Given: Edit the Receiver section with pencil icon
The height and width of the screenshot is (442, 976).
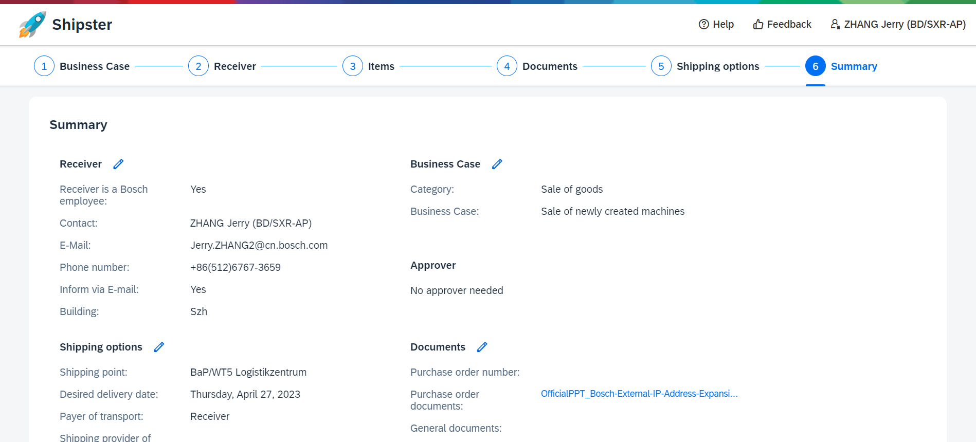Looking at the screenshot, I should (118, 164).
